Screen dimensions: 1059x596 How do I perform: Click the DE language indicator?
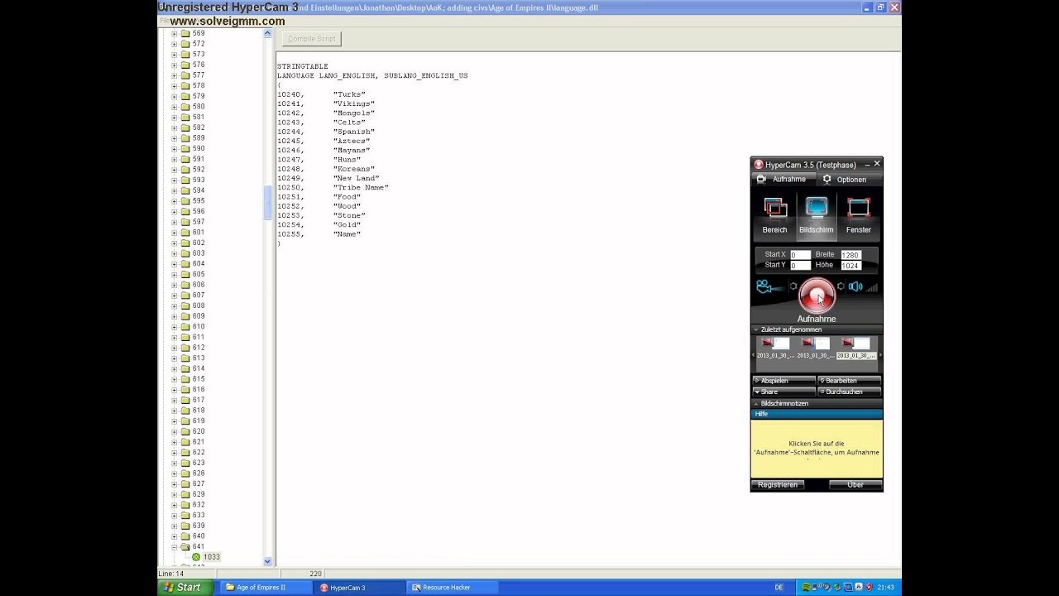coord(779,588)
